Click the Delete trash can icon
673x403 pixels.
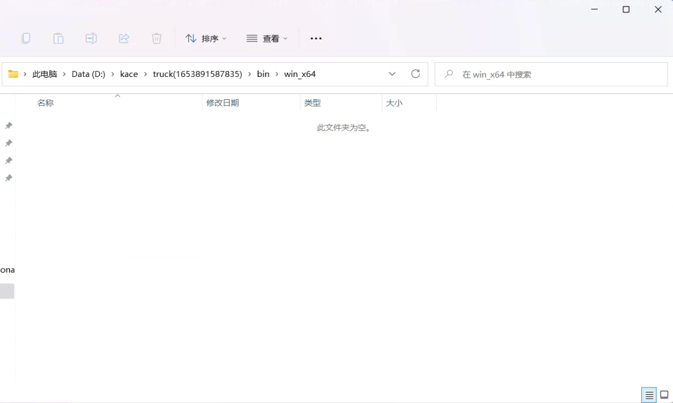pos(156,38)
